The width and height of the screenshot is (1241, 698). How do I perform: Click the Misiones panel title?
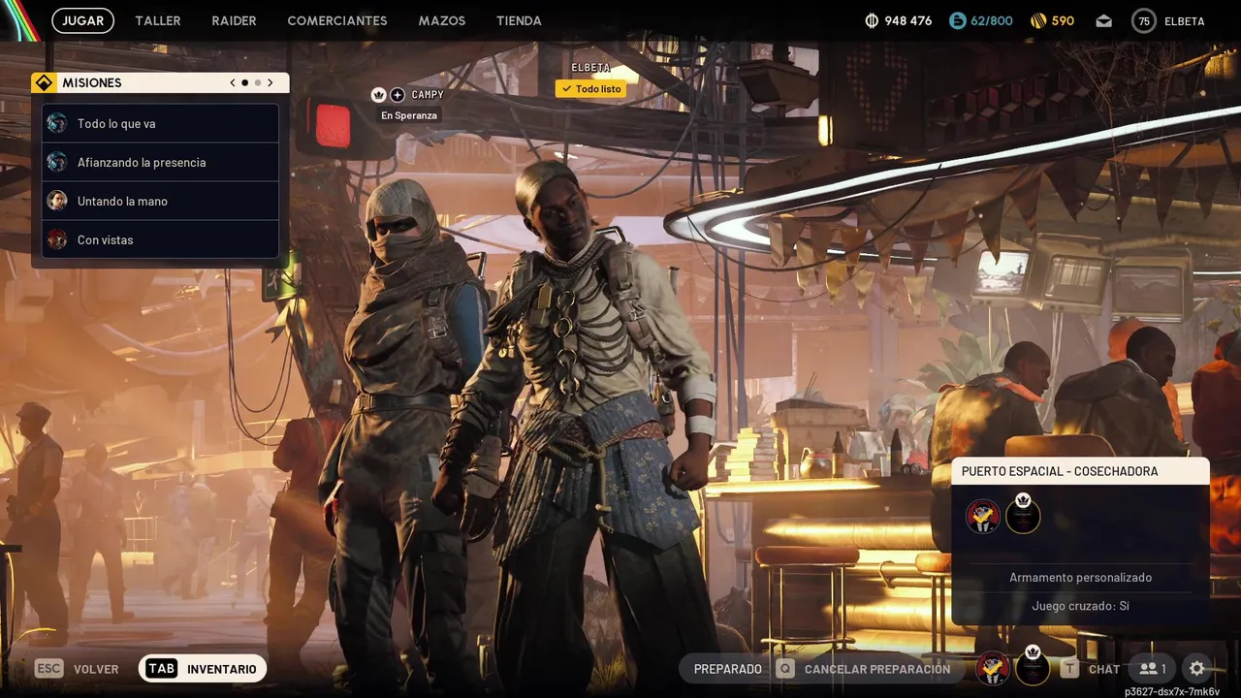point(92,82)
